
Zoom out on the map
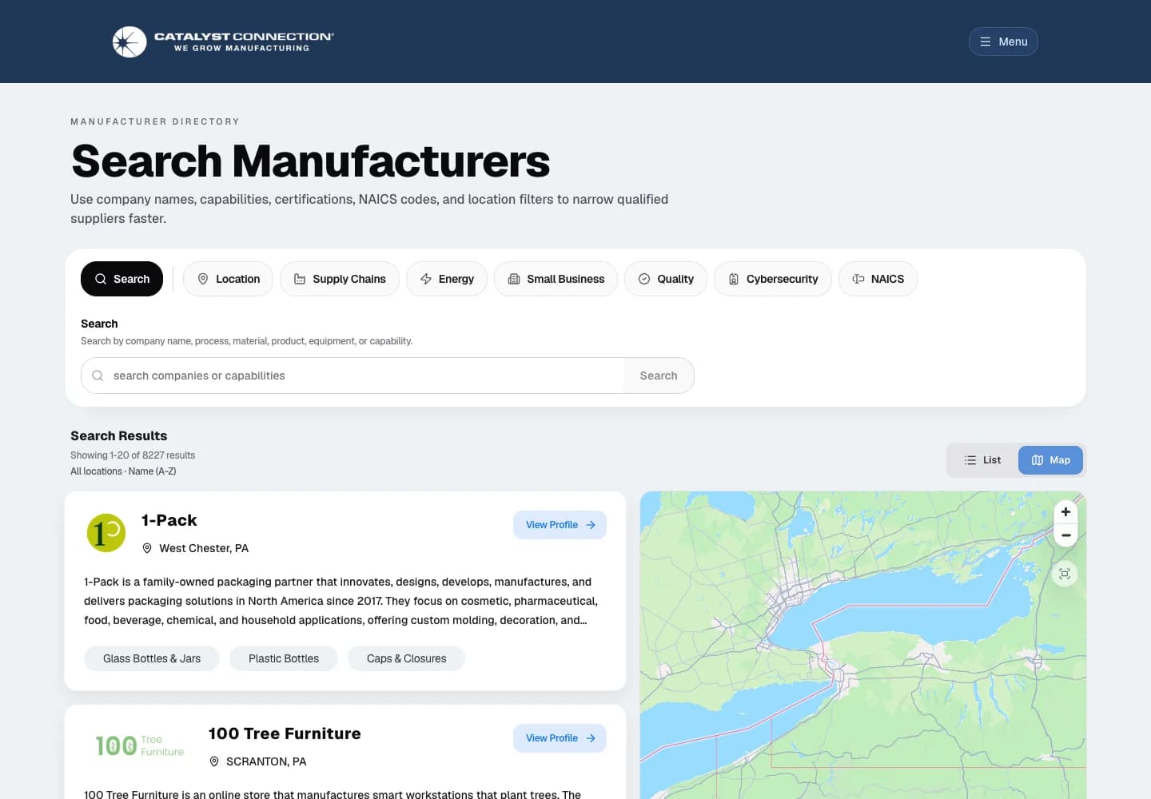tap(1065, 535)
